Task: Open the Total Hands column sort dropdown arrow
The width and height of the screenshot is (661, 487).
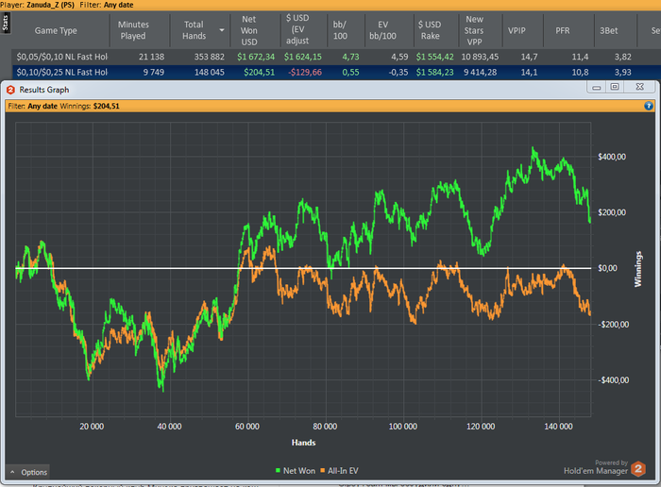Action: [222, 30]
